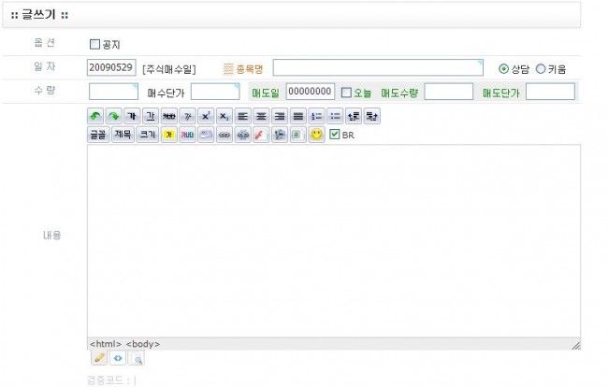Undo the last edit with green arrow
608x387 pixels.
tap(95, 116)
